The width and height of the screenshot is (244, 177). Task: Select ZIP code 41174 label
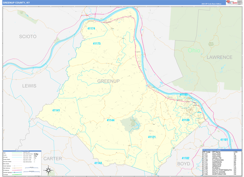pyautogui.click(x=91, y=28)
